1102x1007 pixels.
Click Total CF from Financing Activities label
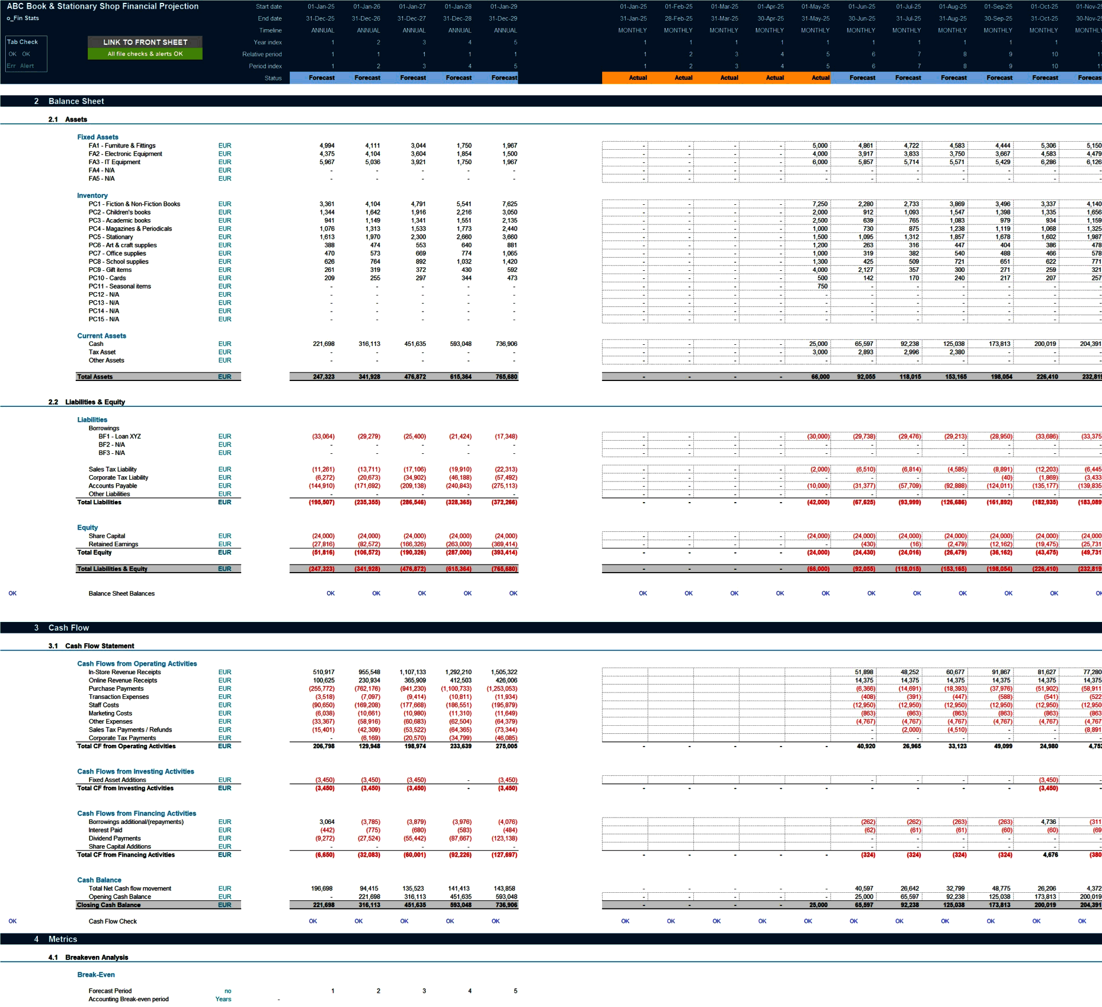pos(126,855)
